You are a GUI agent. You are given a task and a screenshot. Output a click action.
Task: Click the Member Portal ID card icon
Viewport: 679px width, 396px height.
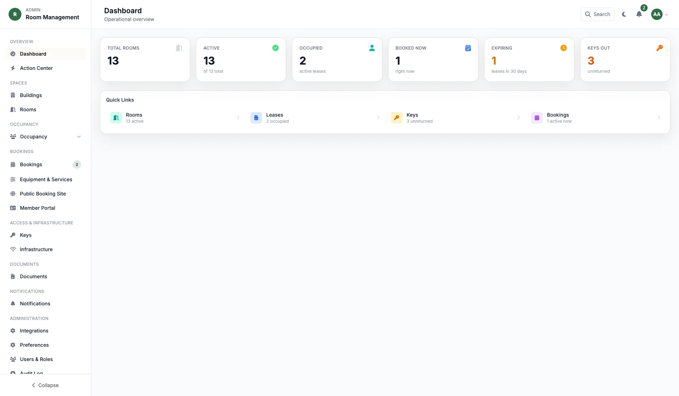[x=13, y=208]
